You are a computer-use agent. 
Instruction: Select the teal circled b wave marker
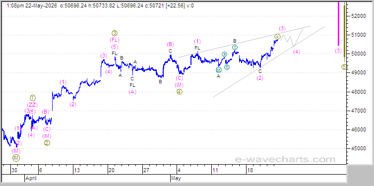[x=227, y=67]
